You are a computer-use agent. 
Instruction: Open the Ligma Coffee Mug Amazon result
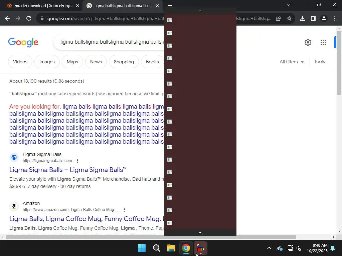87,219
